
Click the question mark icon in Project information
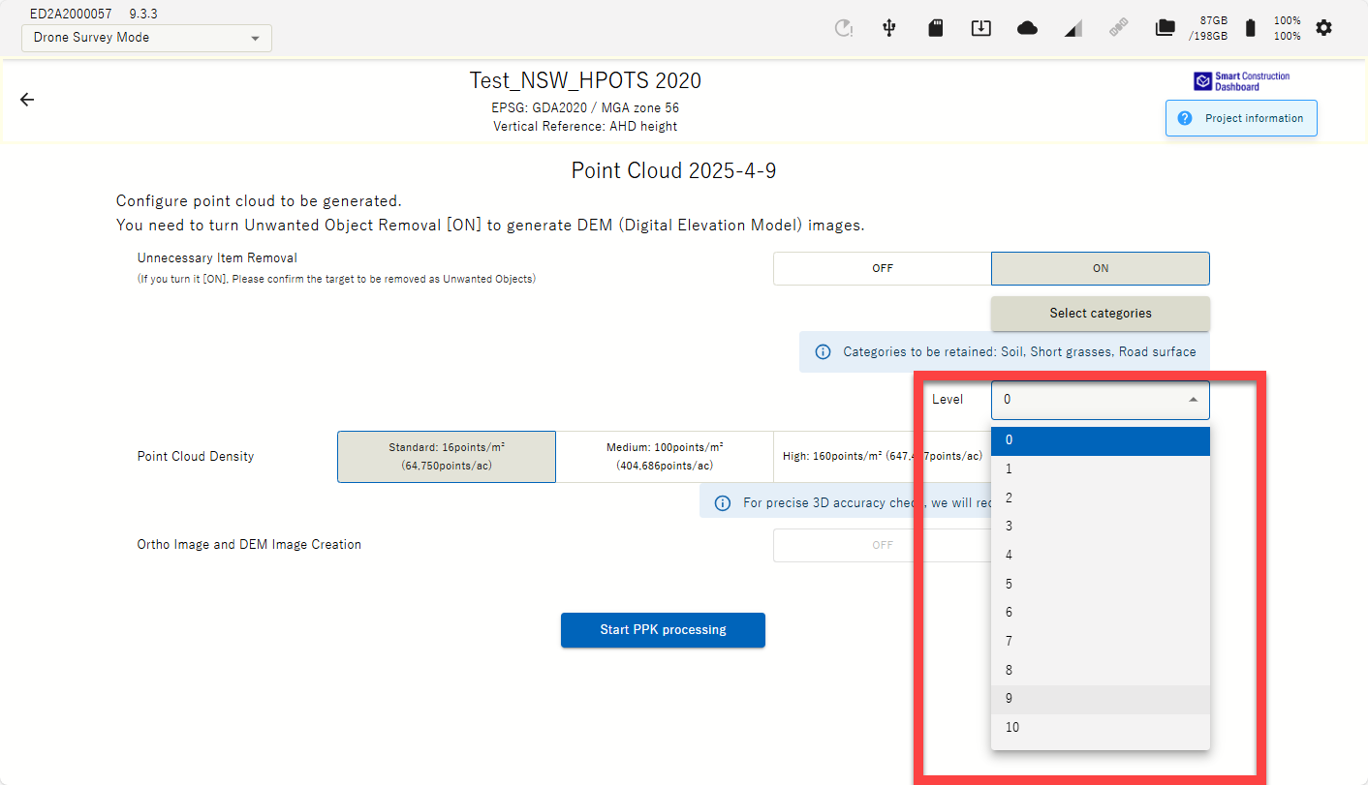pos(1184,118)
